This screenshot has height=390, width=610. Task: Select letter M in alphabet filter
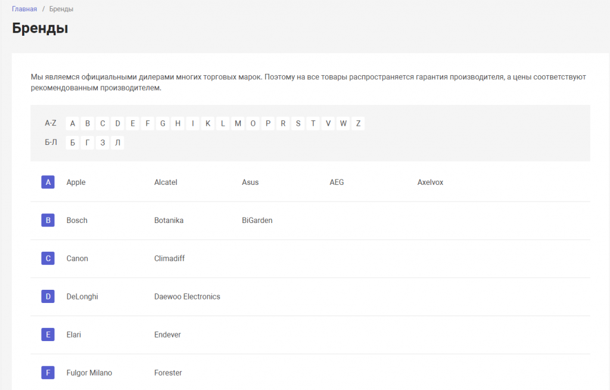tap(238, 123)
